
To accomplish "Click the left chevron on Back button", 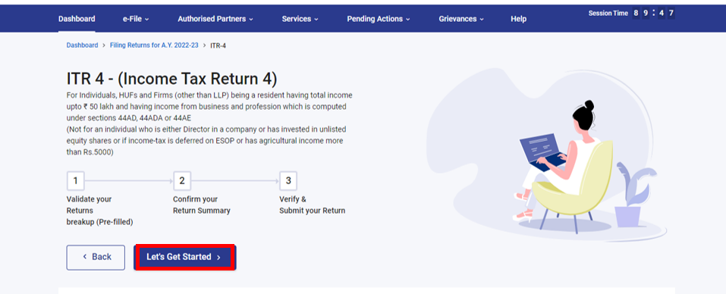I will tap(85, 257).
